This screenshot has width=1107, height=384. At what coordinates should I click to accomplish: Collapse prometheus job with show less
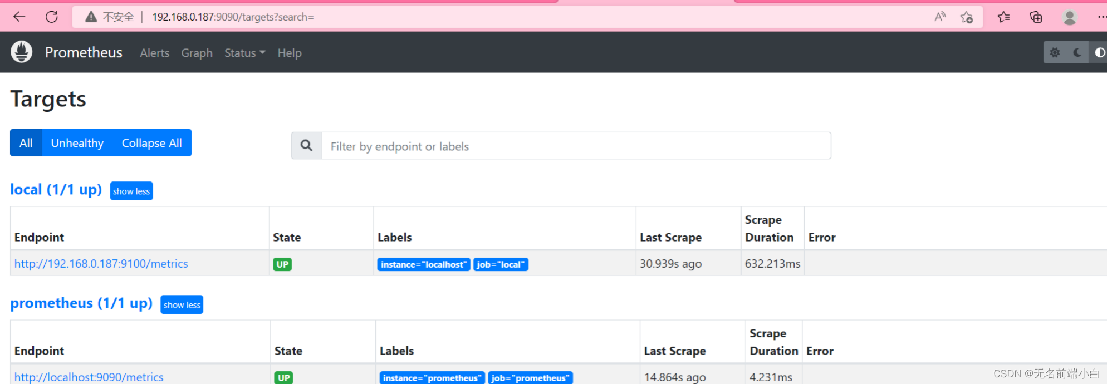coord(182,304)
